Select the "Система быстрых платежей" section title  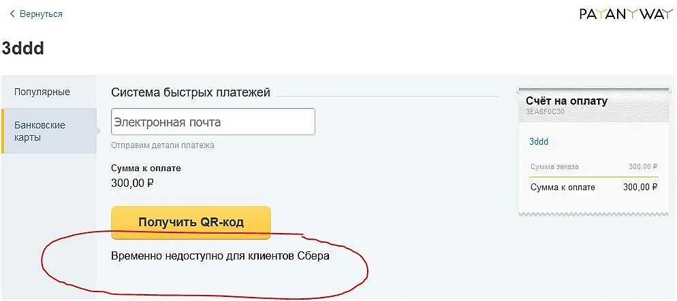191,92
